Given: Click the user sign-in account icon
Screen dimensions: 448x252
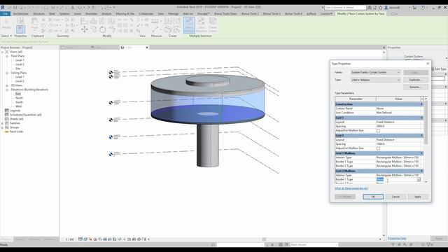Looking at the screenshot, I should pos(386,8).
